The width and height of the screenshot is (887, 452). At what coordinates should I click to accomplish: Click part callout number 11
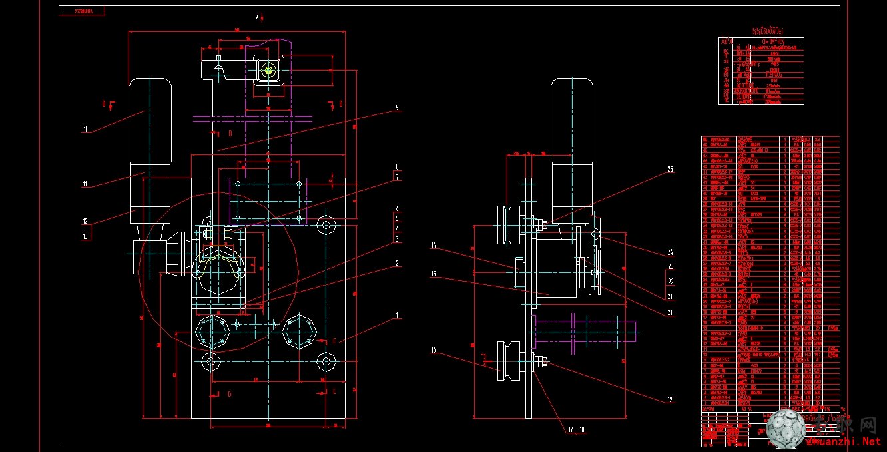[85, 184]
